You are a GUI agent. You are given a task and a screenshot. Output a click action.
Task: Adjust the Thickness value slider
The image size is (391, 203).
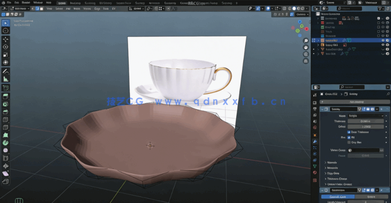[366, 121]
